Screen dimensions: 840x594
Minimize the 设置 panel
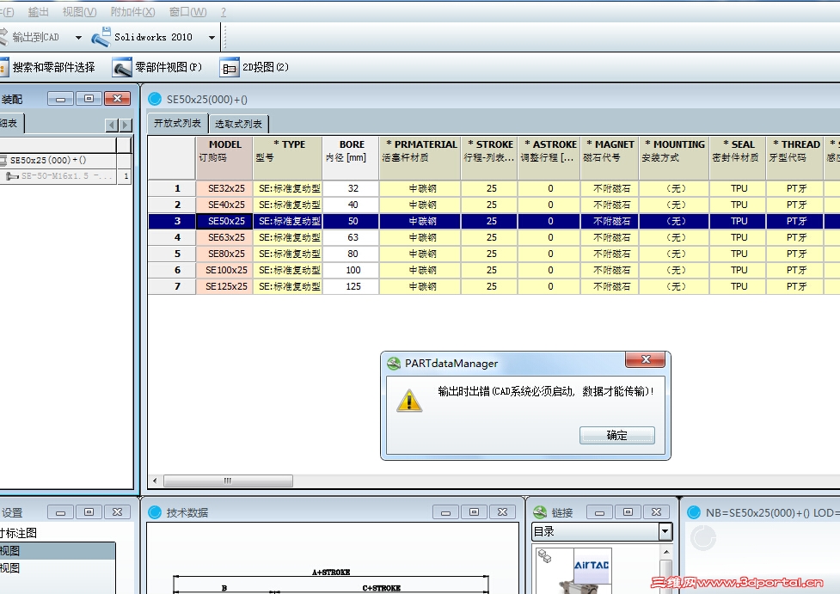[60, 512]
